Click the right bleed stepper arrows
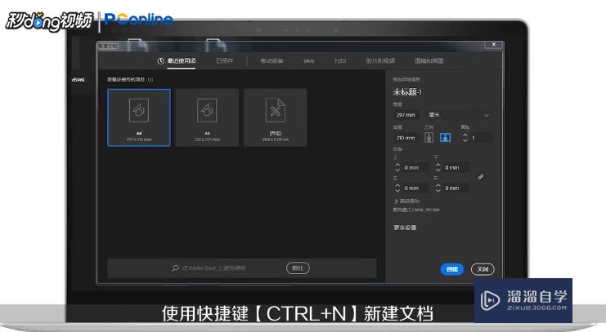The width and height of the screenshot is (606, 332). (x=438, y=188)
